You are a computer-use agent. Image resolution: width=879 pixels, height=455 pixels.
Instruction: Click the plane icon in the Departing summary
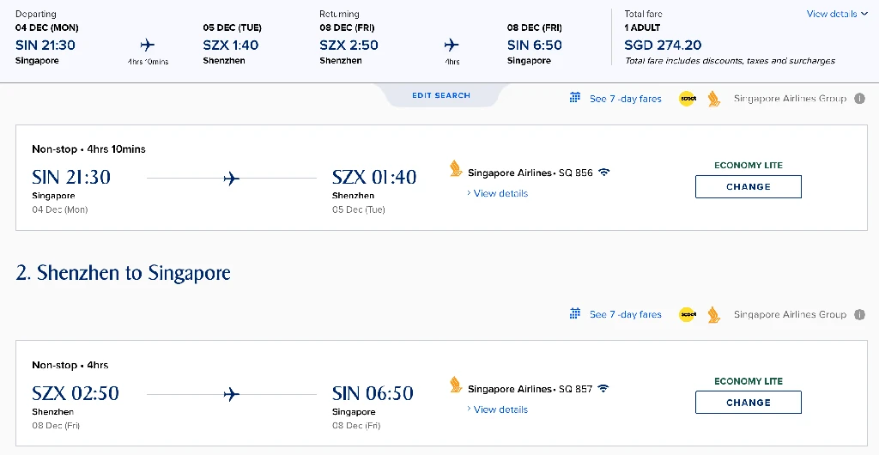coord(147,45)
